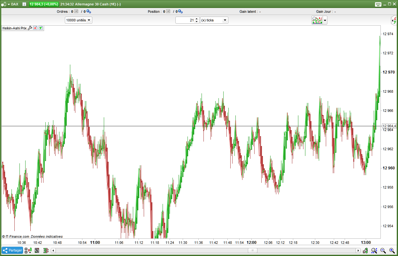
Task: Open the order book bars icon
Action: pyautogui.click(x=46, y=250)
